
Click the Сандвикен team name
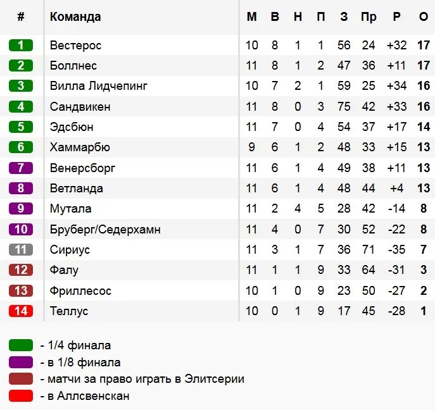click(80, 106)
